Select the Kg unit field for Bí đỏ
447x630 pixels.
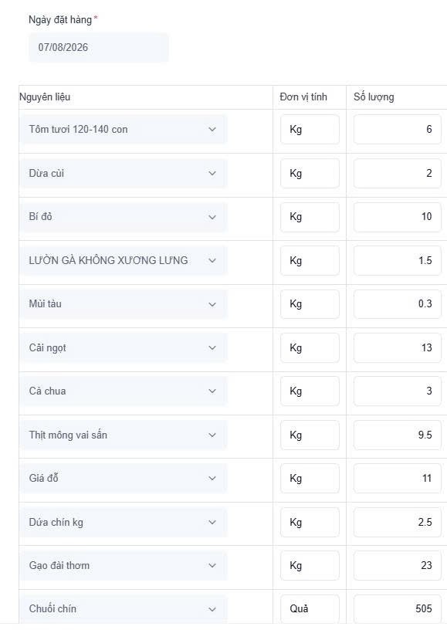pos(310,217)
